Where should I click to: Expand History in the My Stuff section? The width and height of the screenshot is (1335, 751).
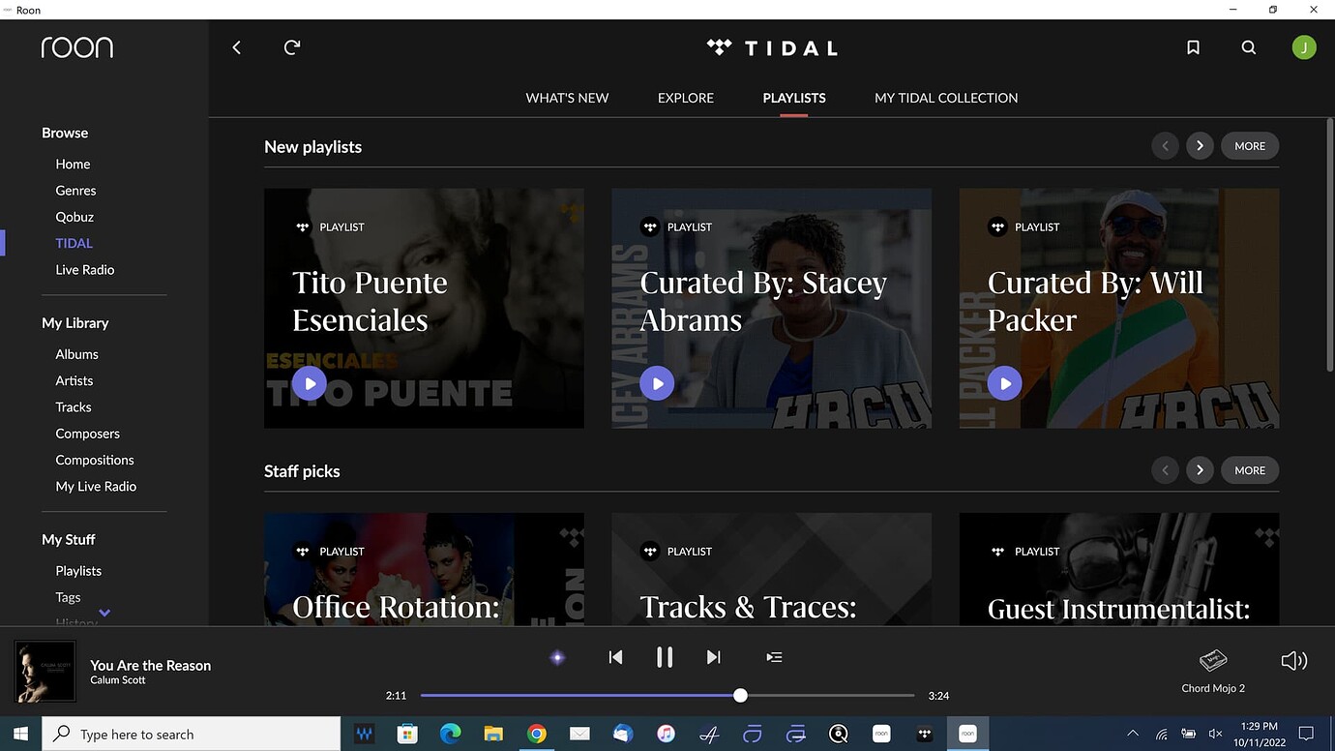point(104,614)
